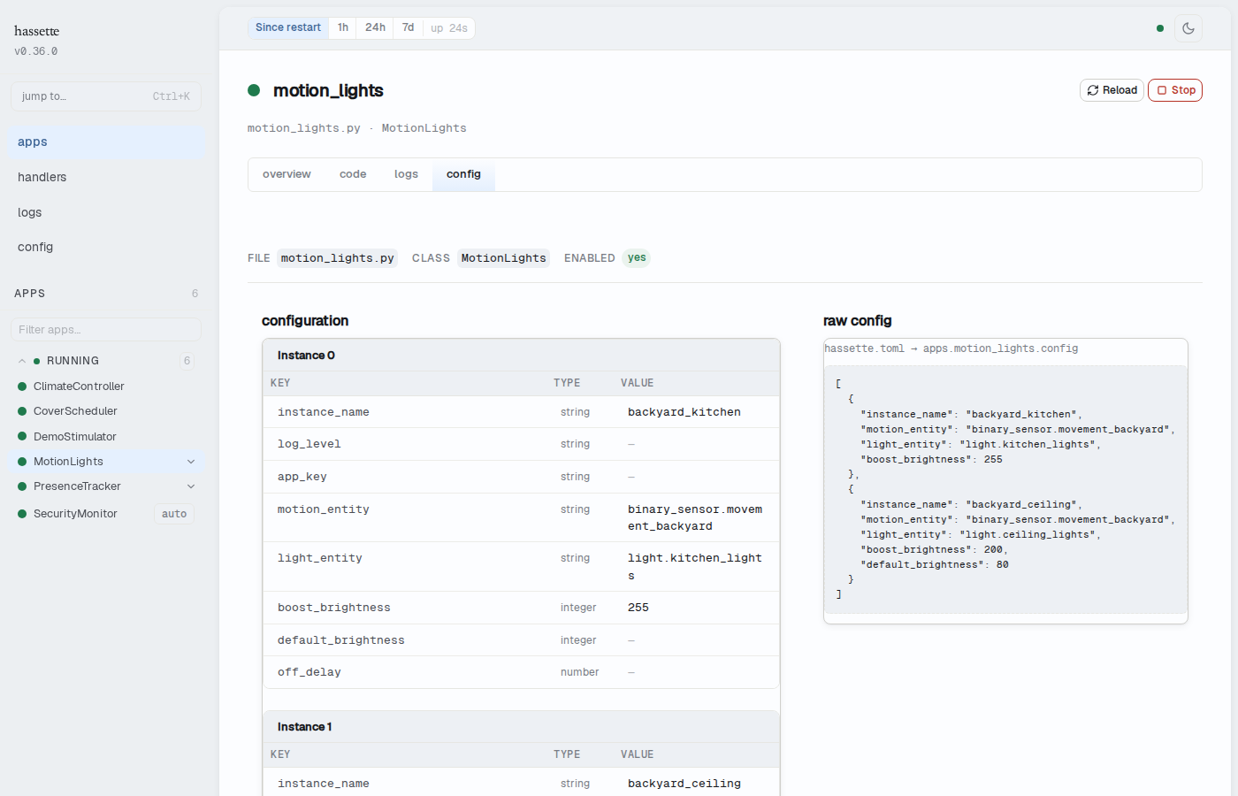Open the code tab
1238x796 pixels.
click(353, 174)
